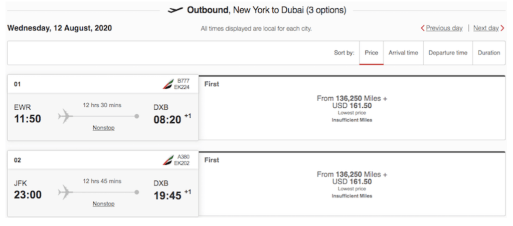513x226 pixels.
Task: Select First fare for EWR 11:50 flight
Action: 352,108
